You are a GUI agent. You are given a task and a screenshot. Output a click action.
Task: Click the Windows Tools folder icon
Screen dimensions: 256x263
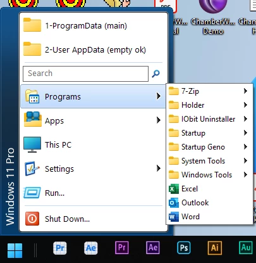click(174, 175)
